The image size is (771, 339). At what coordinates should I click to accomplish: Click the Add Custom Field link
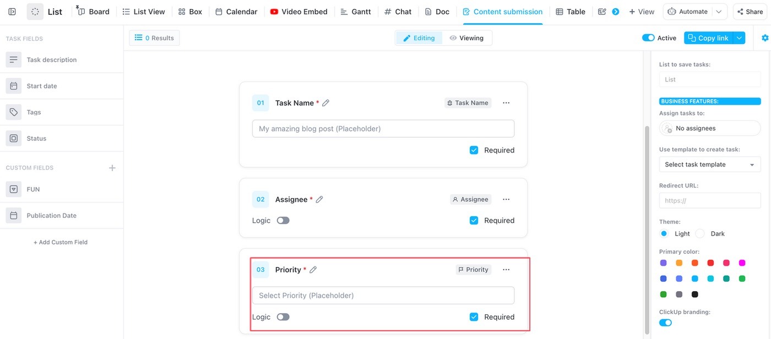[x=61, y=242]
